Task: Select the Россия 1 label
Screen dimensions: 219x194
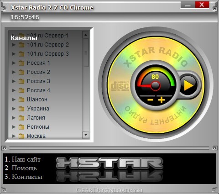Action: pyautogui.click(x=38, y=63)
